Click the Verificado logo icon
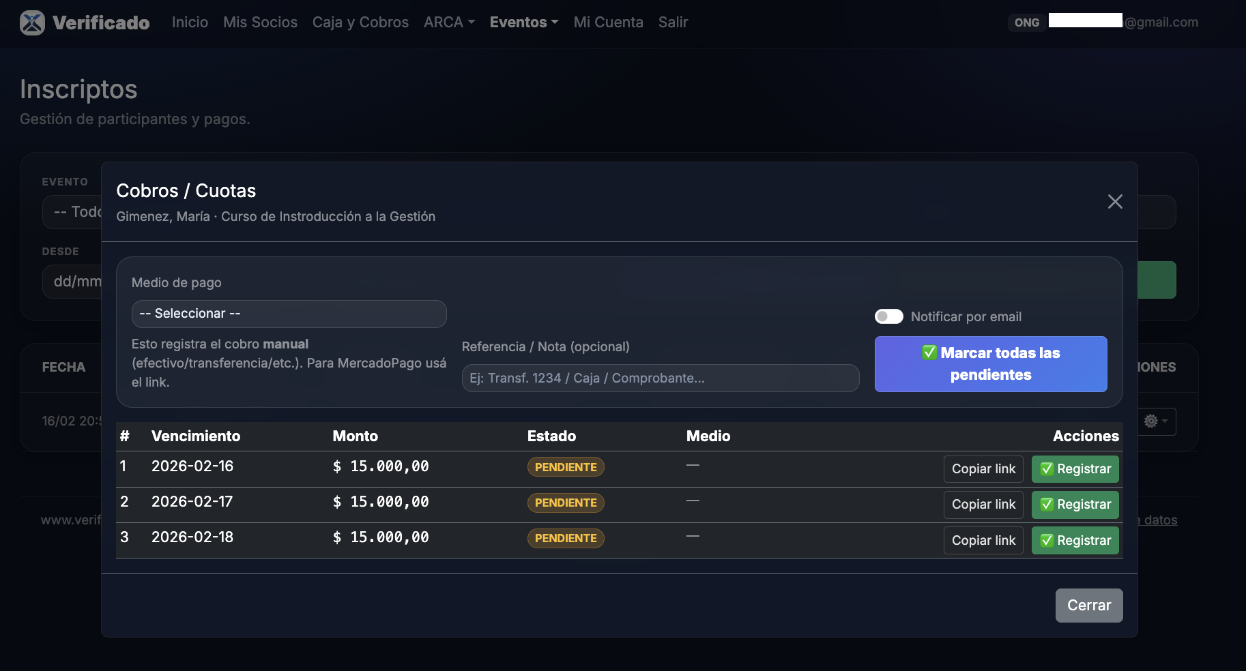 (32, 23)
